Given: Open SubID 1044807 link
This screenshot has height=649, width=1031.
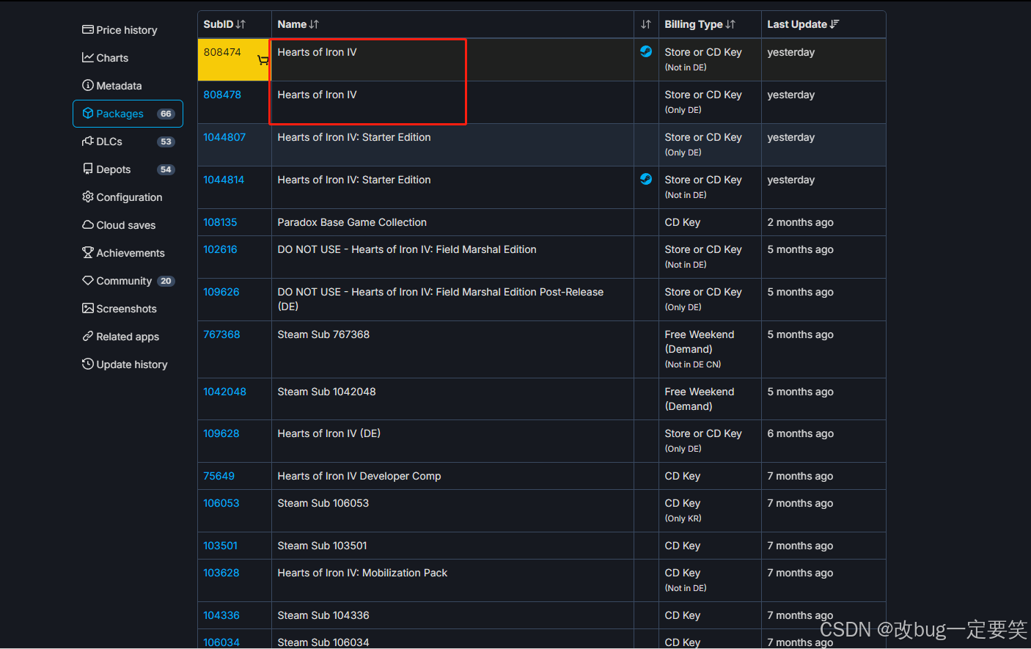Looking at the screenshot, I should tap(224, 137).
